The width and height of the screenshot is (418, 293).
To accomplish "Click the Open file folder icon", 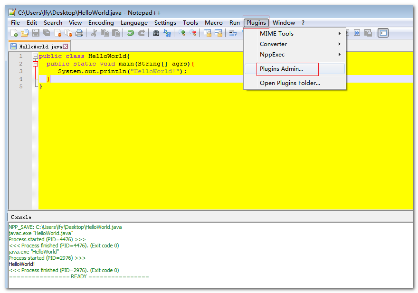I will (25, 33).
